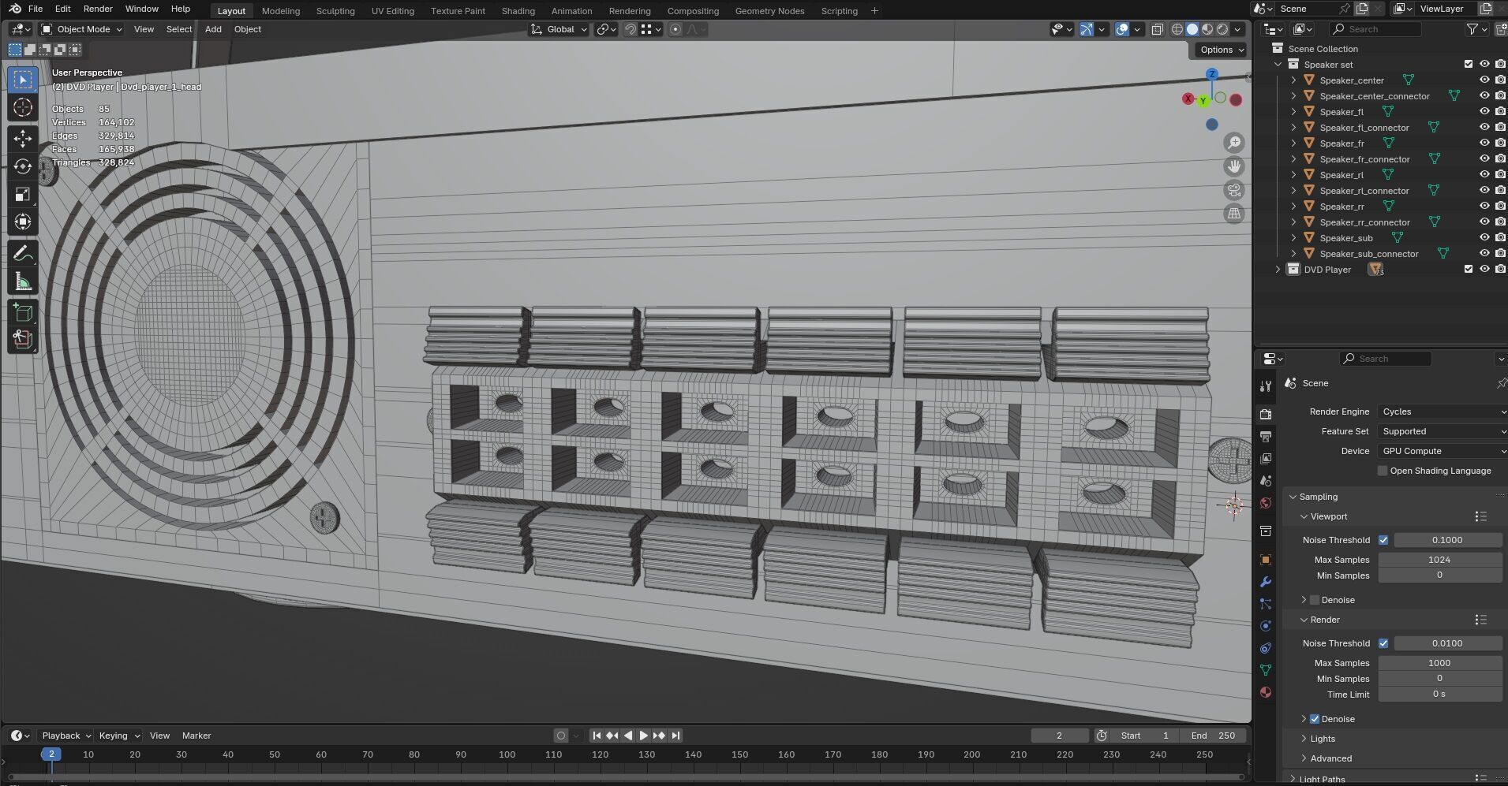Uncheck the Viewport Noise Threshold checkbox

pyautogui.click(x=1383, y=540)
